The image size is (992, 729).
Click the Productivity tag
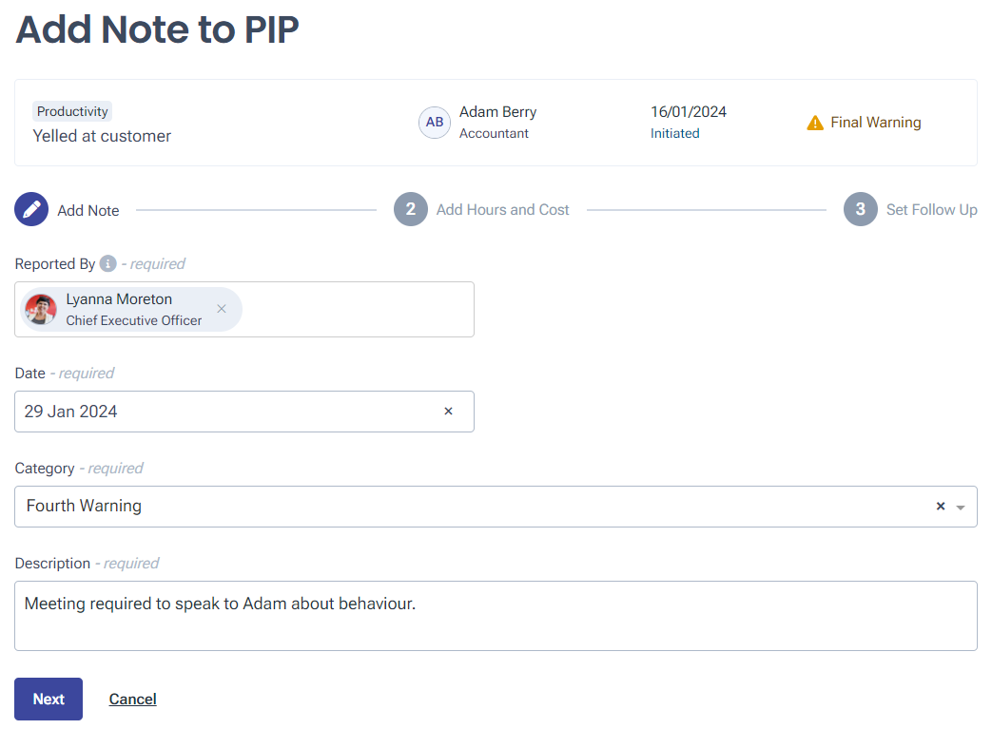[x=72, y=111]
